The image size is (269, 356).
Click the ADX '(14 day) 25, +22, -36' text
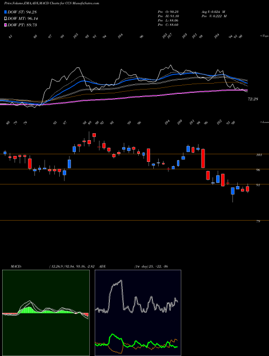tap(151, 266)
